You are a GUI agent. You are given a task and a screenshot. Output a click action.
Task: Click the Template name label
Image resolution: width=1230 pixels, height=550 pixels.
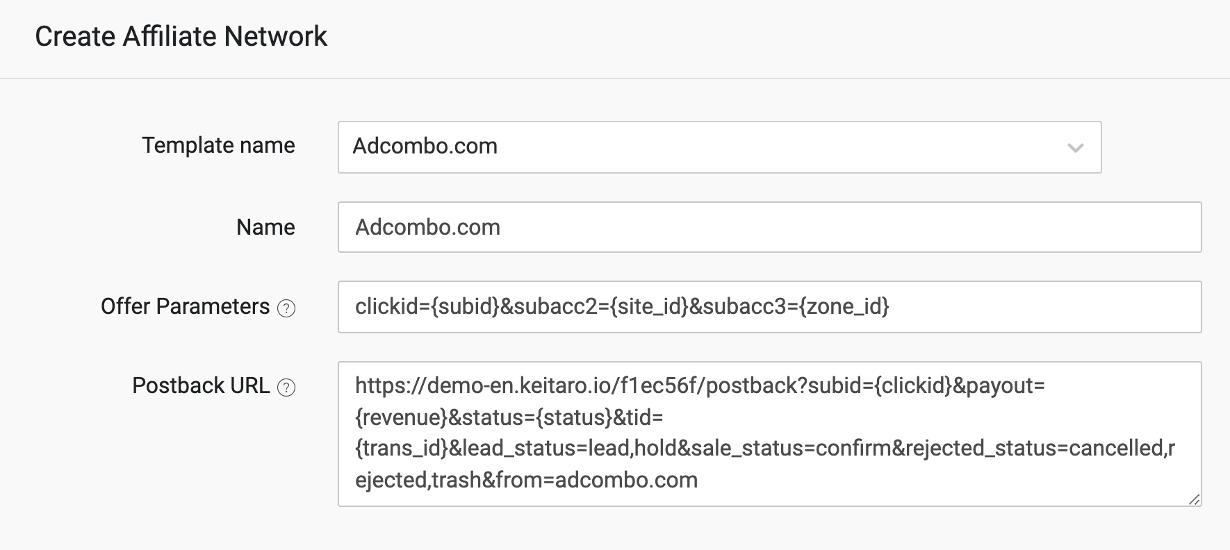(x=218, y=145)
